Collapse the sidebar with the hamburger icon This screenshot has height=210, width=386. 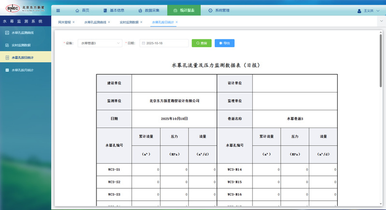58,10
